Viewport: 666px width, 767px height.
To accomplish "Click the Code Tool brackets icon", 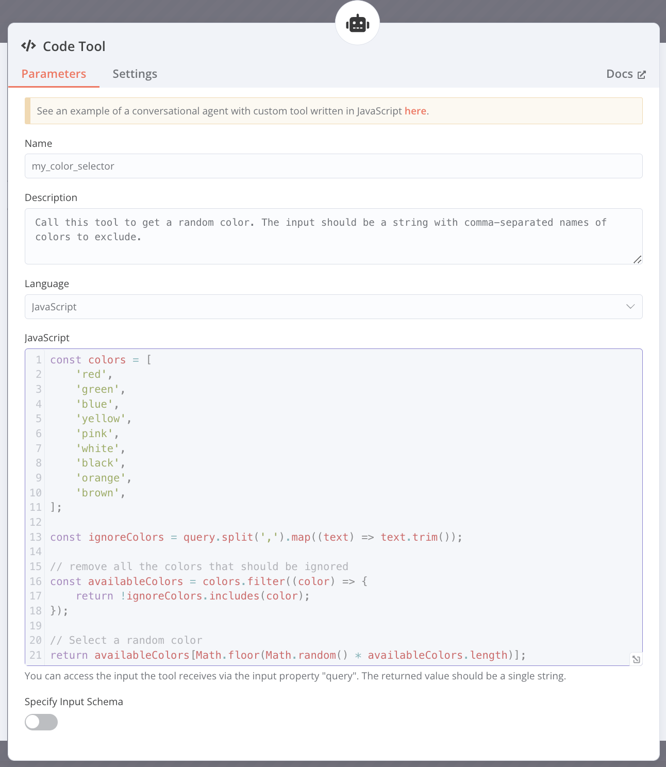I will [x=28, y=46].
